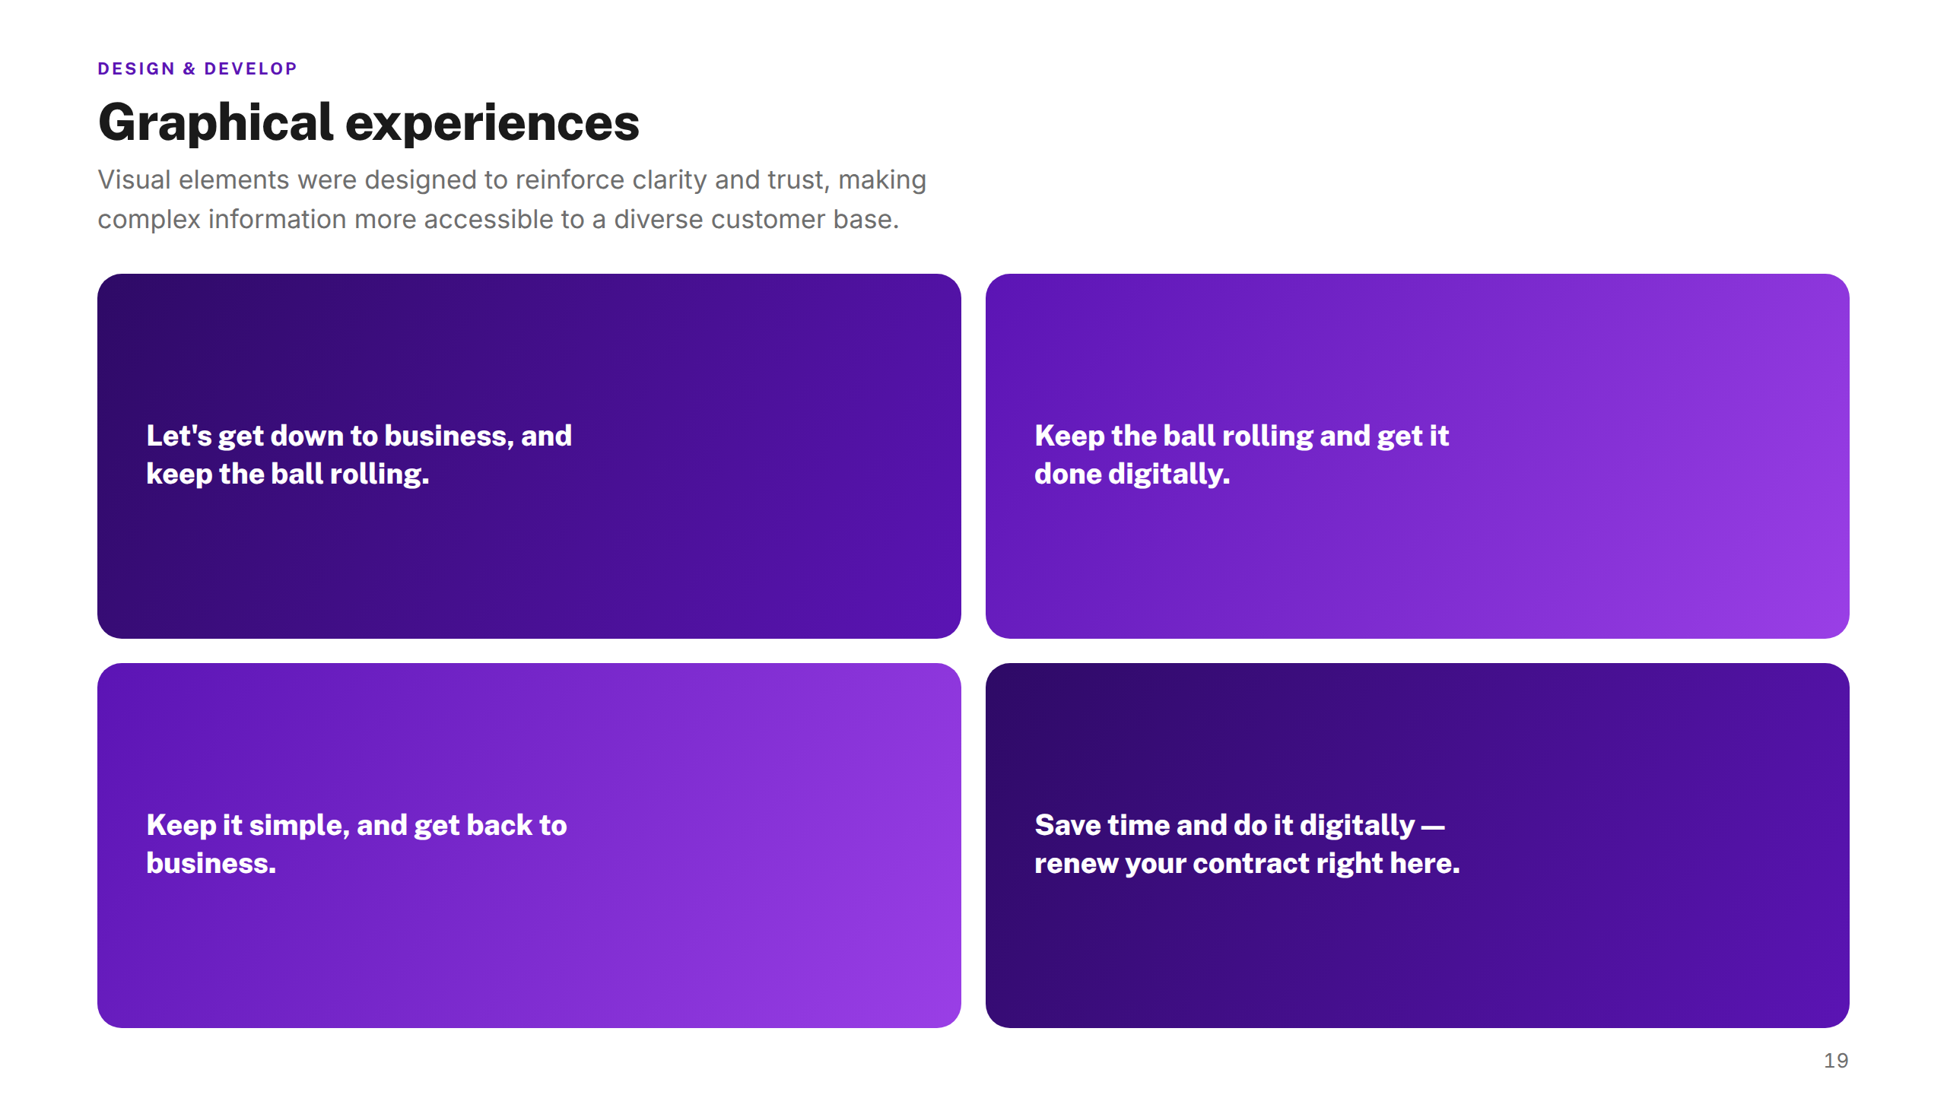Click the text Let's get down to business
The width and height of the screenshot is (1947, 1095).
(330, 436)
